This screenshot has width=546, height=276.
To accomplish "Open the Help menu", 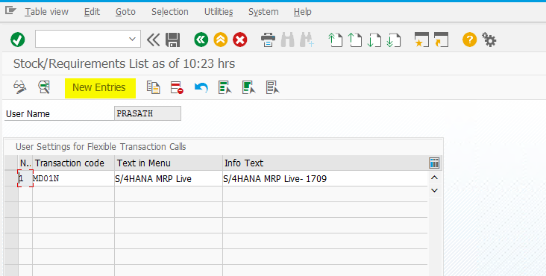I will coord(302,12).
